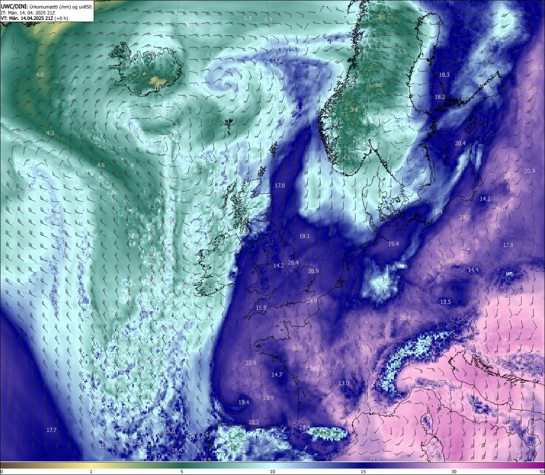Click the 15.6 value near the bottom left
This screenshot has height=475, width=545.
click(x=104, y=446)
